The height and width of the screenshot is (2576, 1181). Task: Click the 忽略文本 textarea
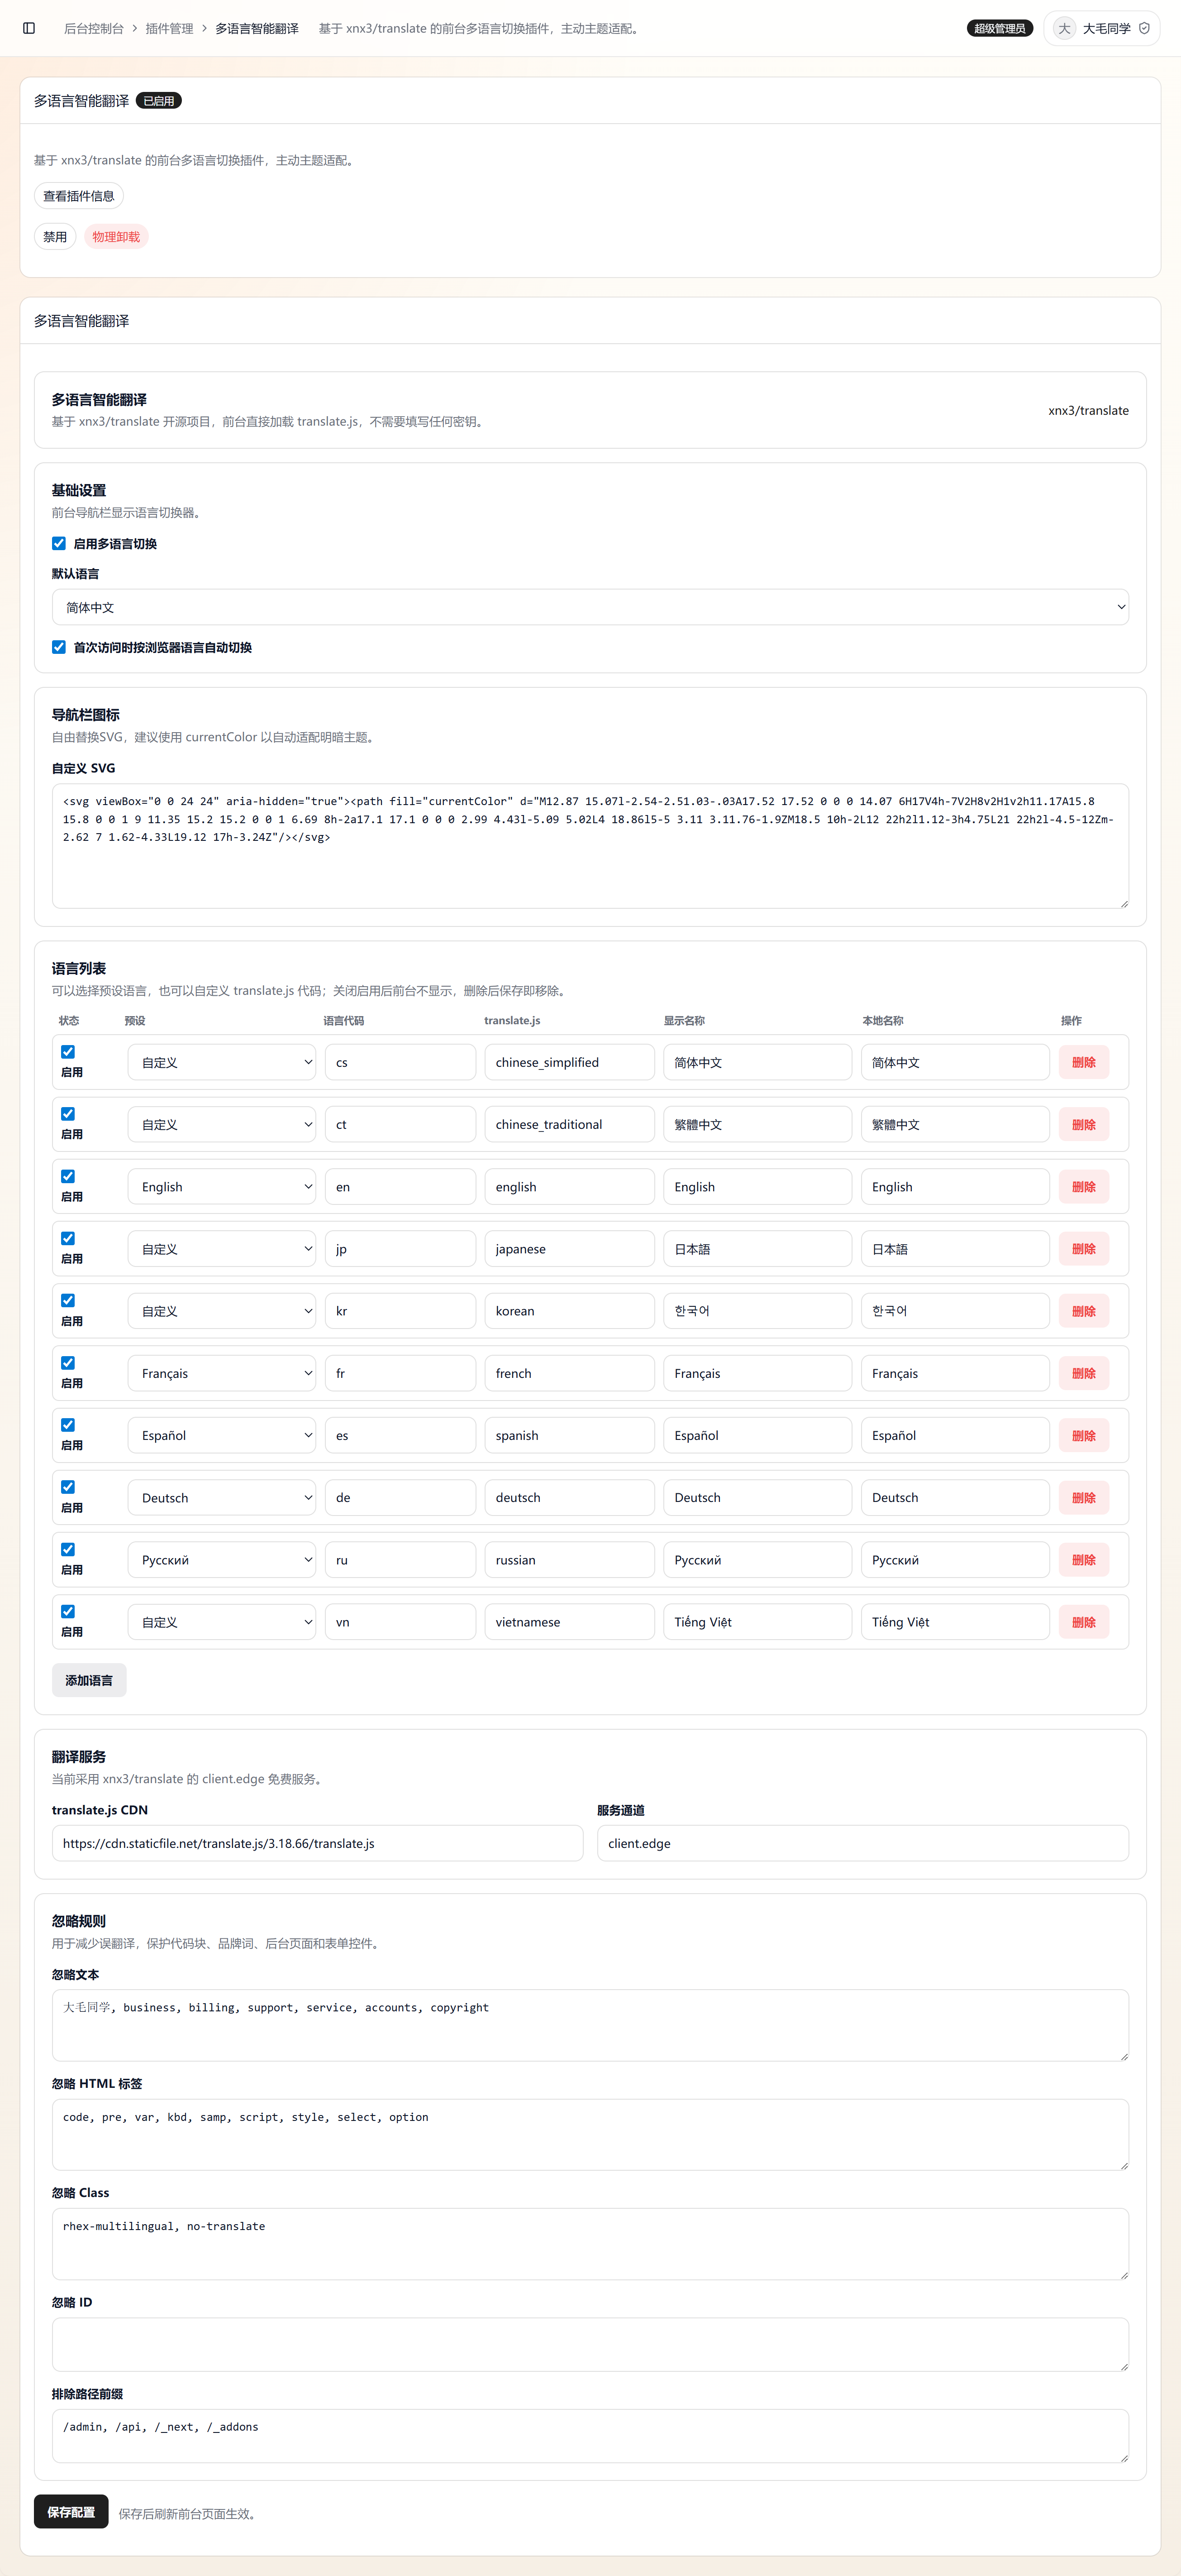point(590,2025)
